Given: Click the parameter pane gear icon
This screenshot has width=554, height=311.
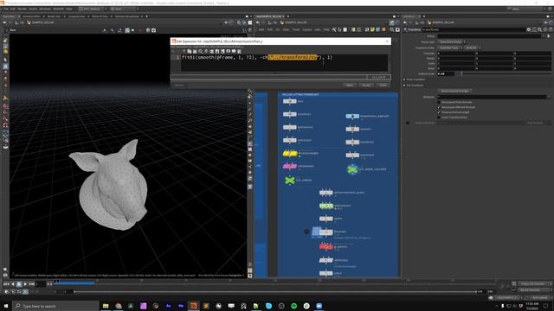Looking at the screenshot, I should pyautogui.click(x=529, y=29).
